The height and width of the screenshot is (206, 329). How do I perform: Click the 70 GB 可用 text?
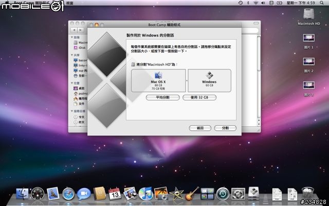point(158,89)
